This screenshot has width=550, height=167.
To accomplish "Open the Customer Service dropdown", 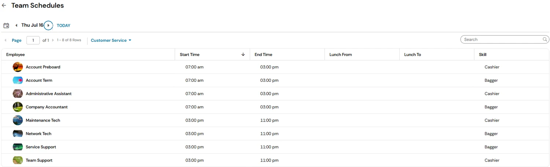I will (111, 40).
